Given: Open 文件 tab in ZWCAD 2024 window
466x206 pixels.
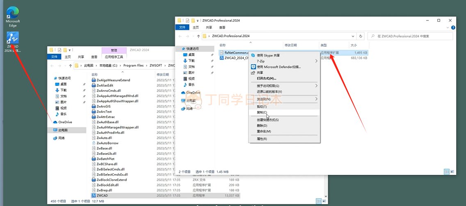Looking at the screenshot, I should (54, 57).
